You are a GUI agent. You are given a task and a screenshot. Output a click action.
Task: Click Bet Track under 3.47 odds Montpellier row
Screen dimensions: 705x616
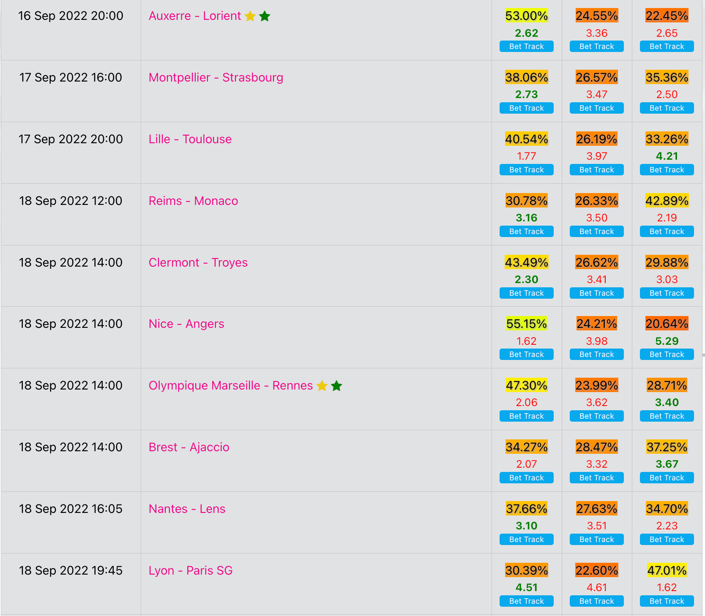(597, 108)
